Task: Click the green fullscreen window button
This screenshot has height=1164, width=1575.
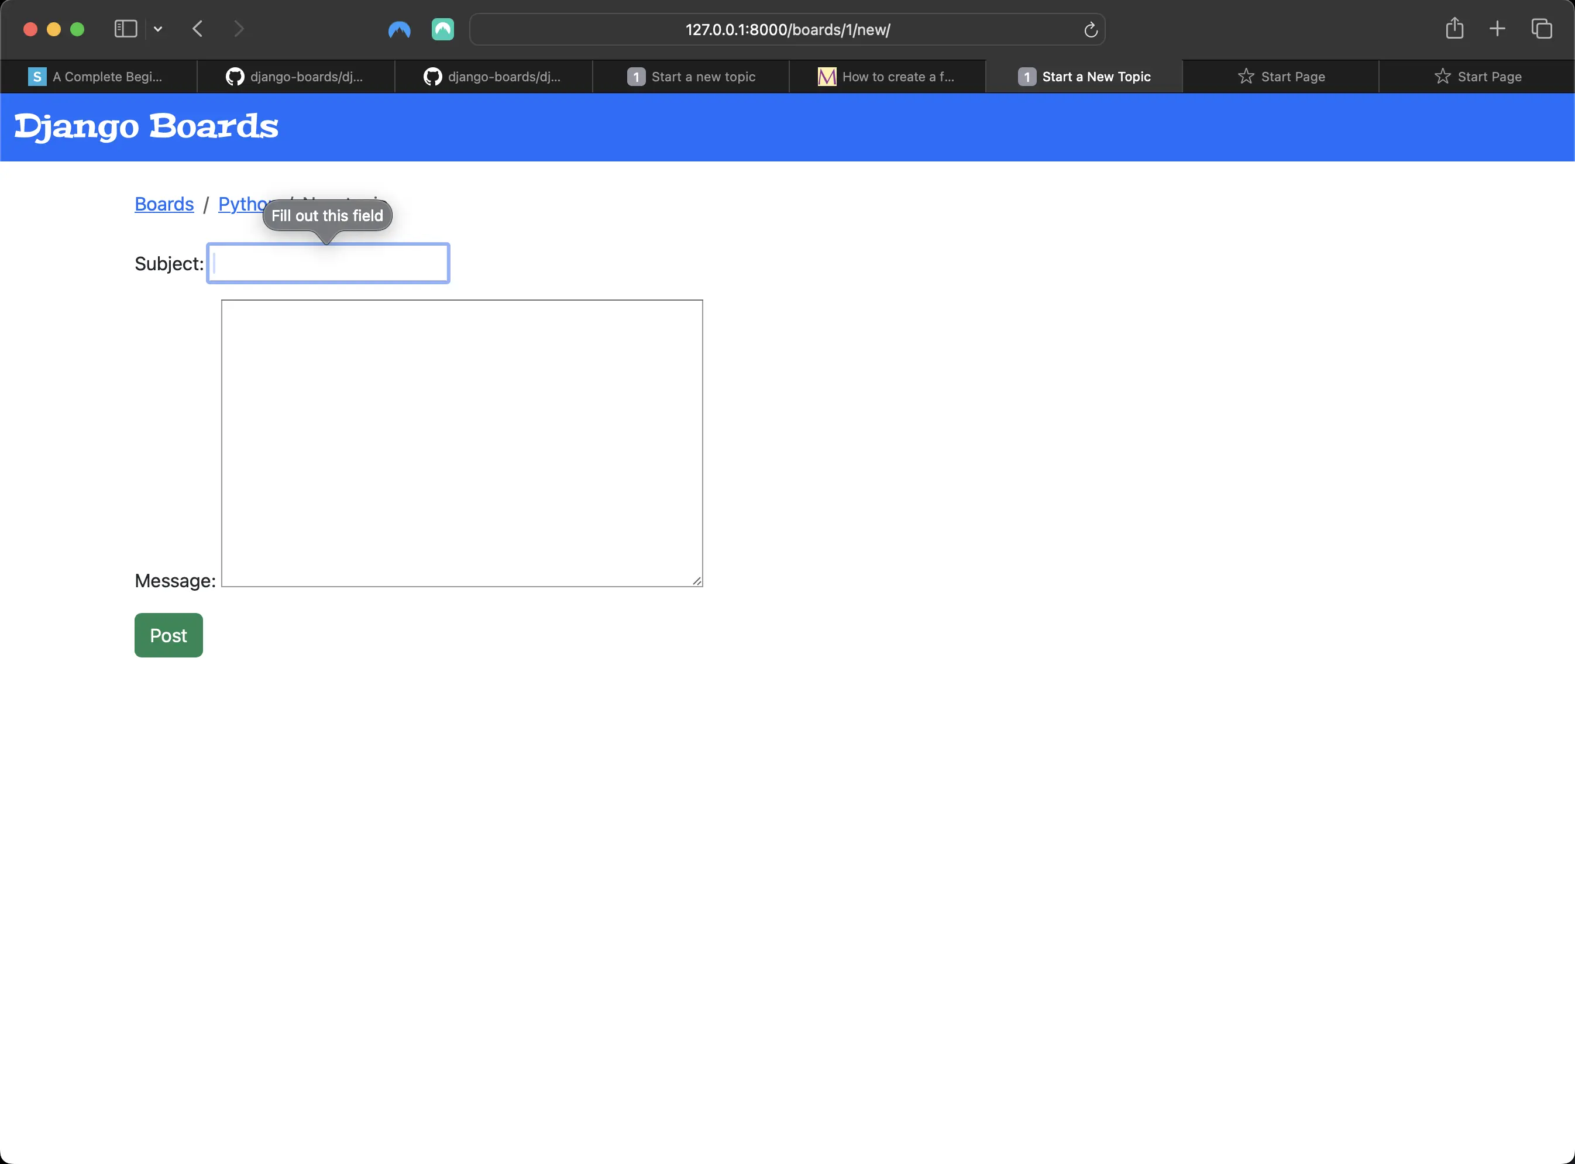Action: [77, 29]
